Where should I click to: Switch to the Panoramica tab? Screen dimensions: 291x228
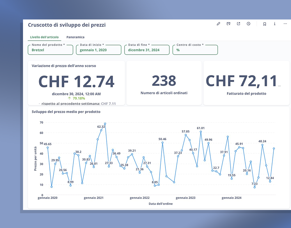tap(75, 37)
